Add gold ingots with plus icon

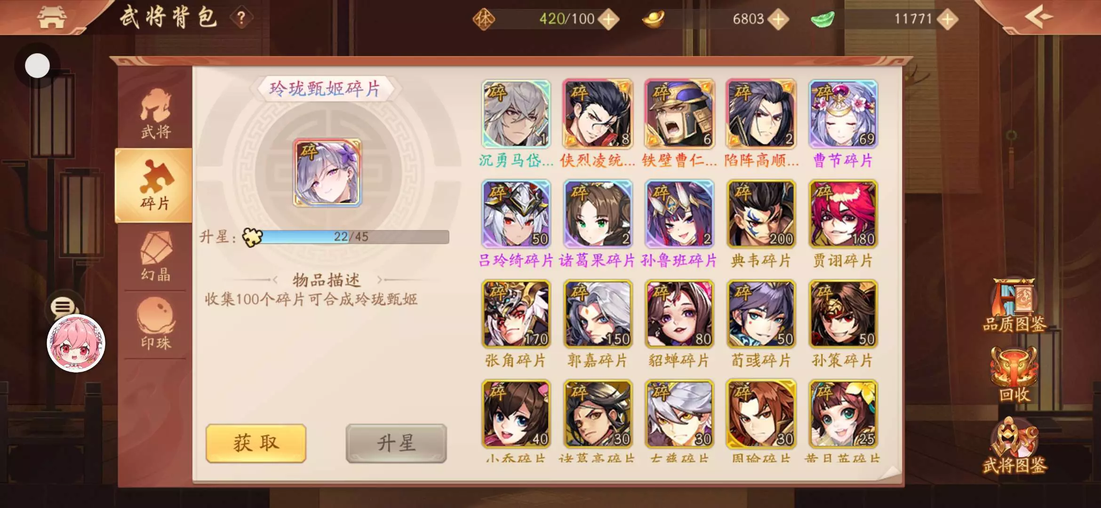(778, 19)
